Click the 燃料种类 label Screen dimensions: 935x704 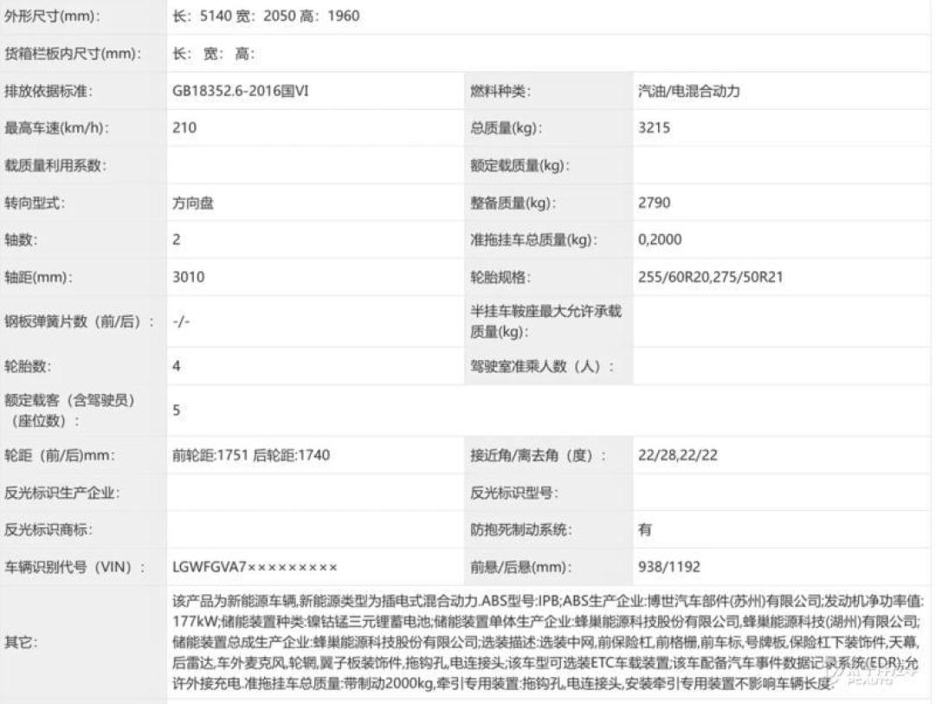pos(500,91)
